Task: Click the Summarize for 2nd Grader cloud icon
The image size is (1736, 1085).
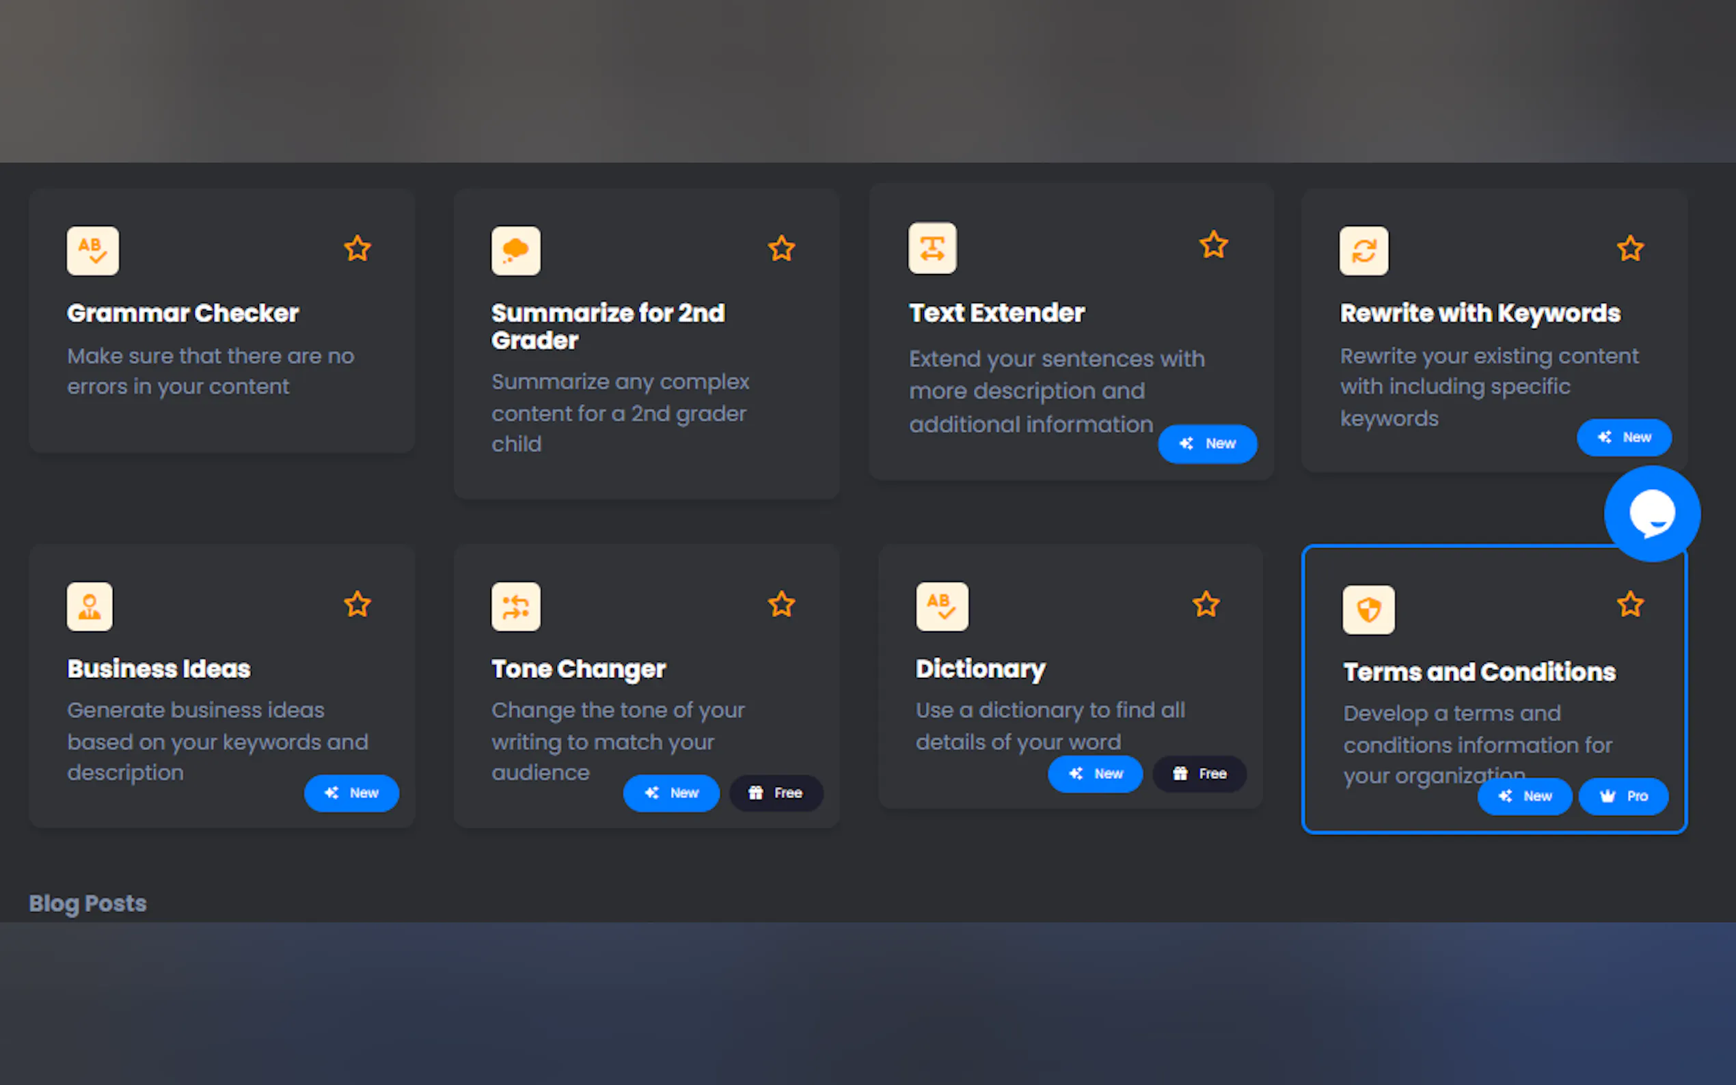Action: 515,251
